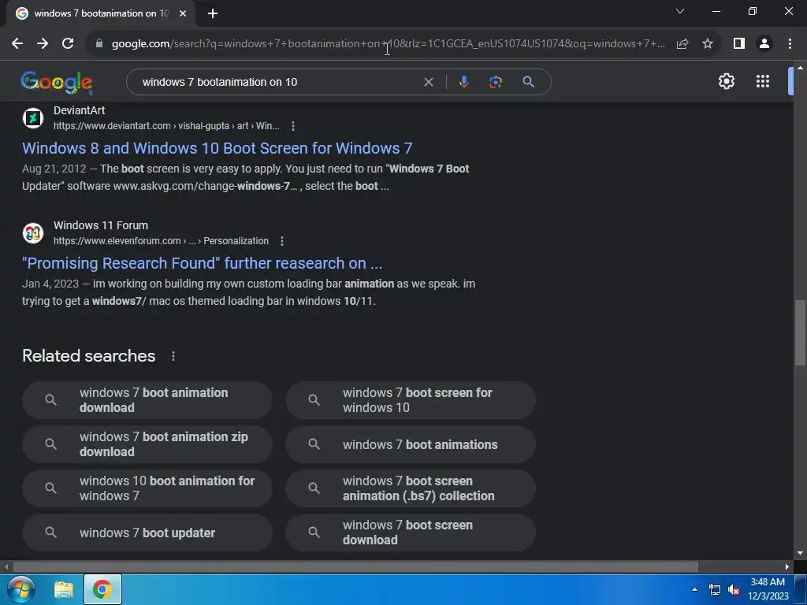Search windows 7 boot animation zip download
This screenshot has height=605, width=807.
coord(147,444)
